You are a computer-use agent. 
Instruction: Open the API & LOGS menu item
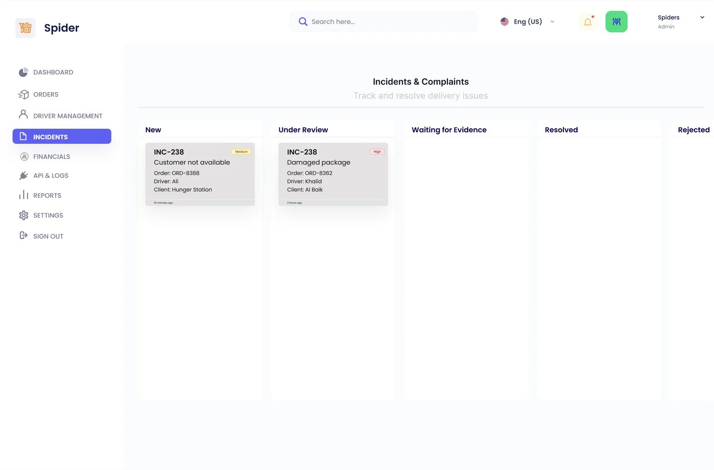[51, 176]
